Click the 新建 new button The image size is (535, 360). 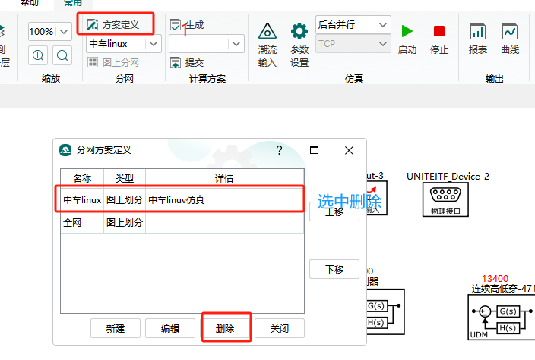pyautogui.click(x=116, y=328)
